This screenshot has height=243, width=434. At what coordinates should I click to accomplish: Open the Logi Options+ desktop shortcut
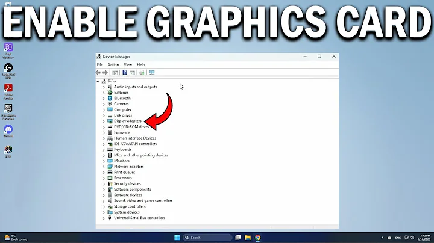tap(8, 51)
